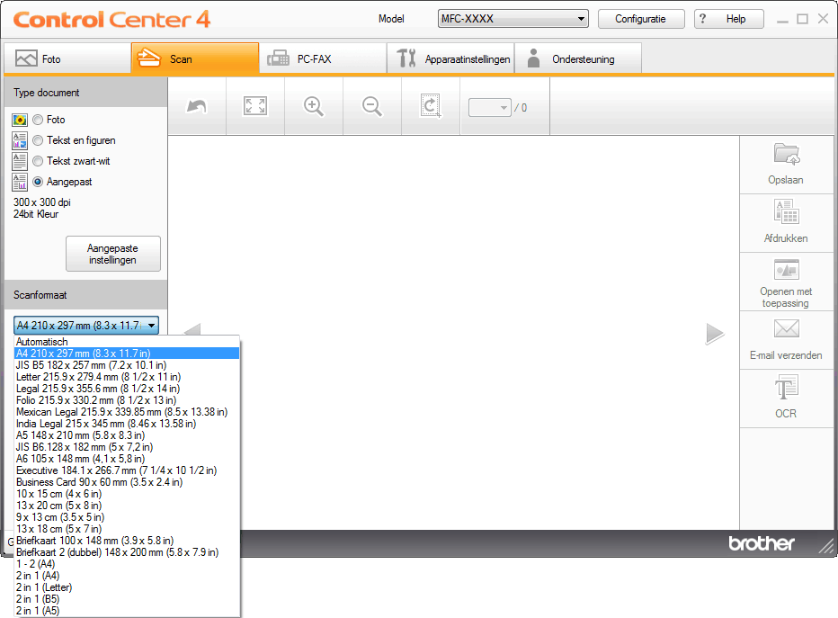The height and width of the screenshot is (618, 838).
Task: Select the Tekst zwart-wit radio button
Action: 38,161
